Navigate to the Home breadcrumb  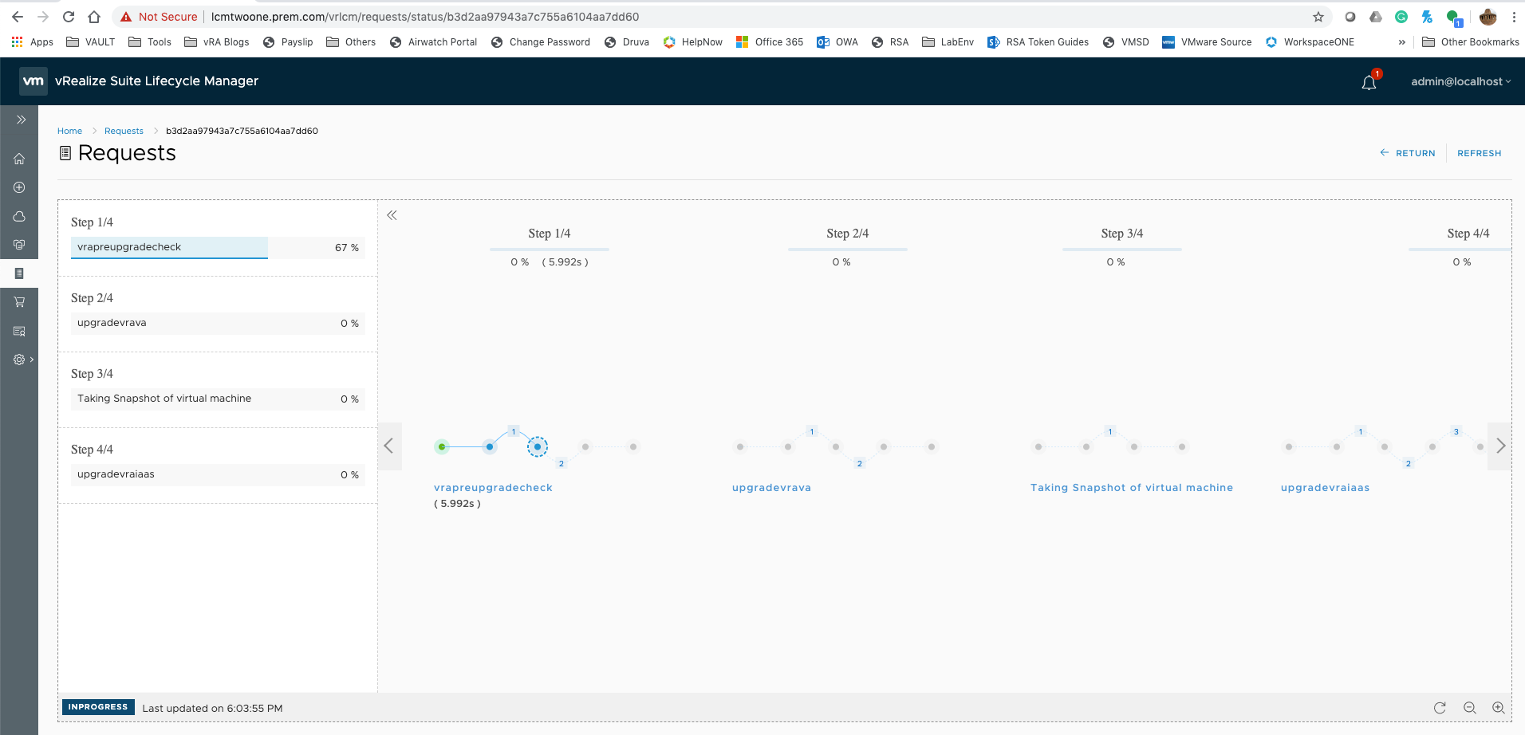pos(69,131)
